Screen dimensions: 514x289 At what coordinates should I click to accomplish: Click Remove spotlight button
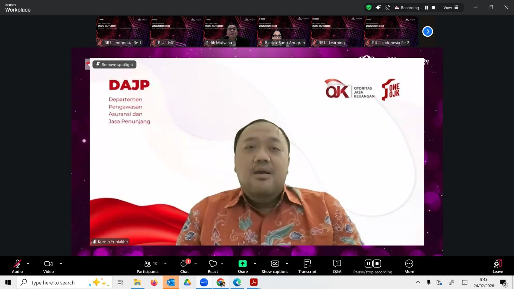coord(114,65)
